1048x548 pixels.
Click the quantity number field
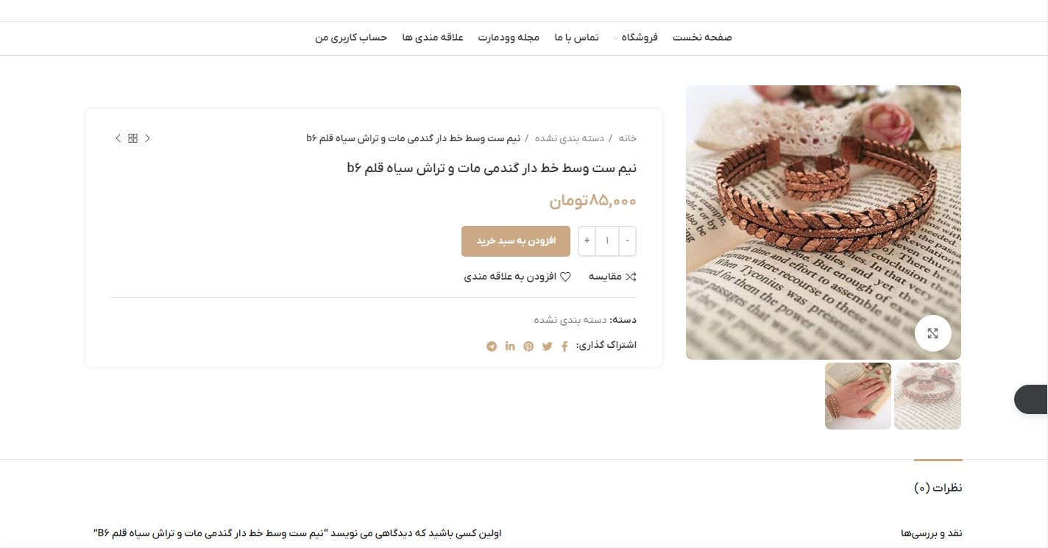607,241
